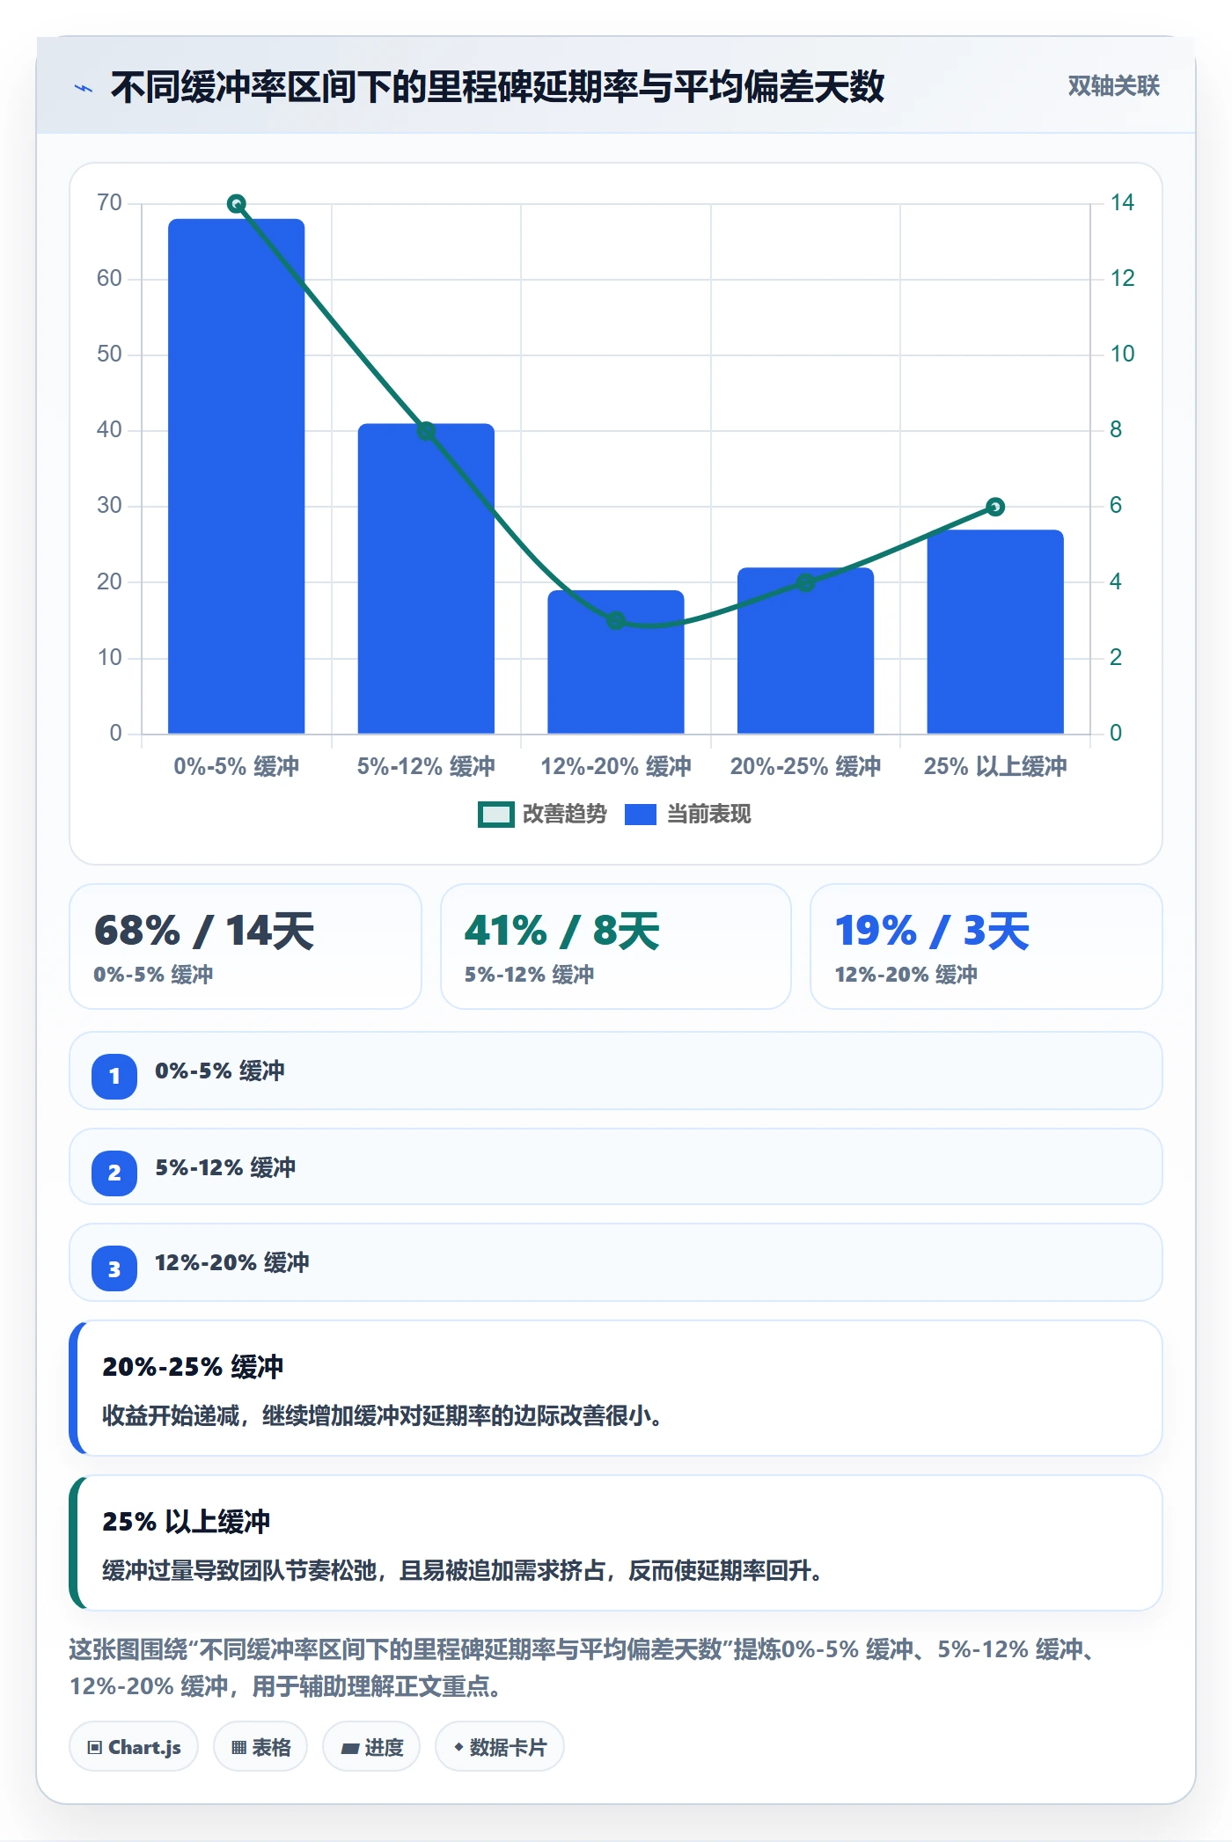Click the 进度 progress tag icon
1232x1842 pixels.
(350, 1748)
